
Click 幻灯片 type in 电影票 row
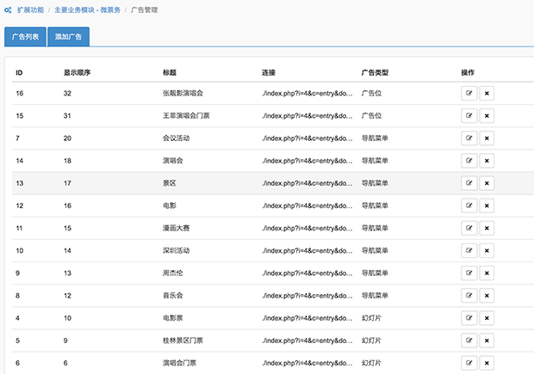pos(371,317)
